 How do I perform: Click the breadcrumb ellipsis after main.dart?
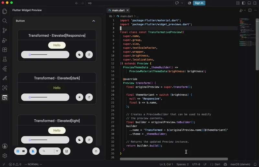pos(137,16)
